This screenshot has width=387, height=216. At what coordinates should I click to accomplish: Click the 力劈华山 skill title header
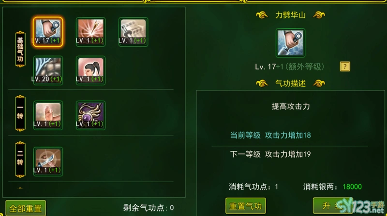click(x=291, y=15)
